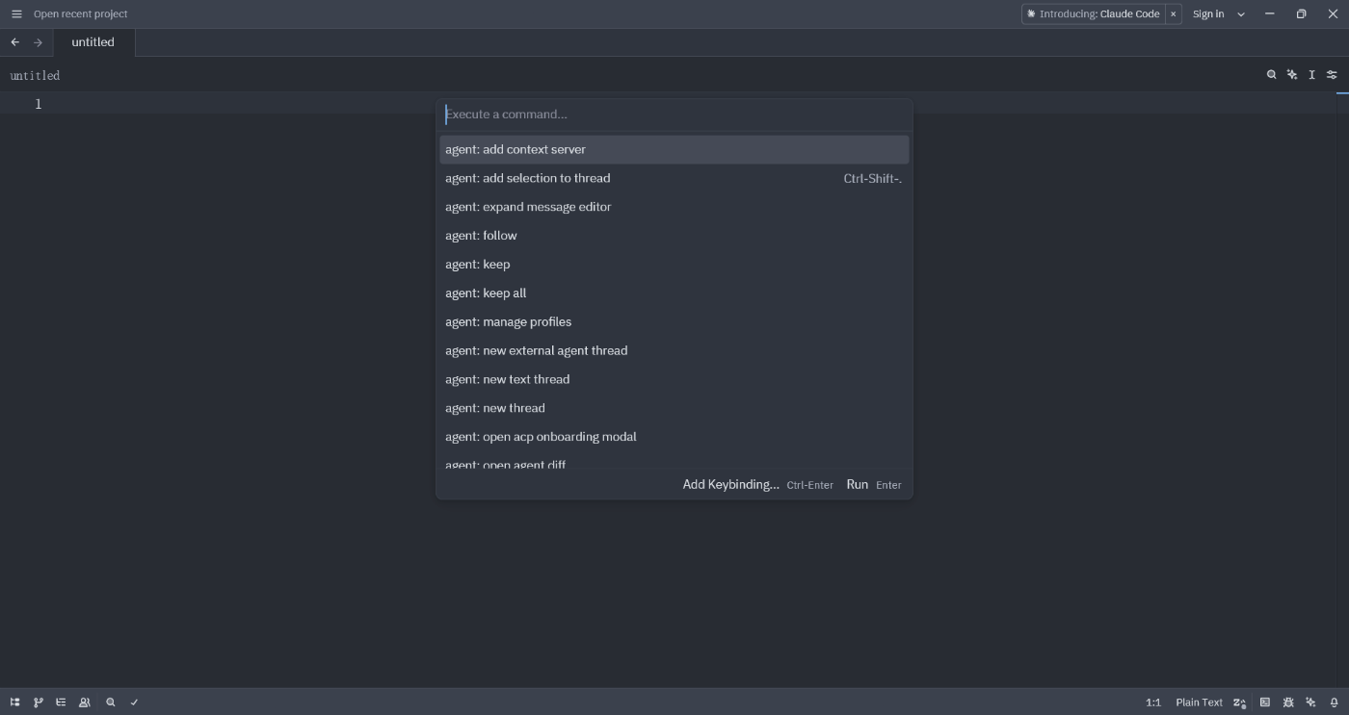
Task: Toggle outline panel icon
Action: [x=61, y=702]
